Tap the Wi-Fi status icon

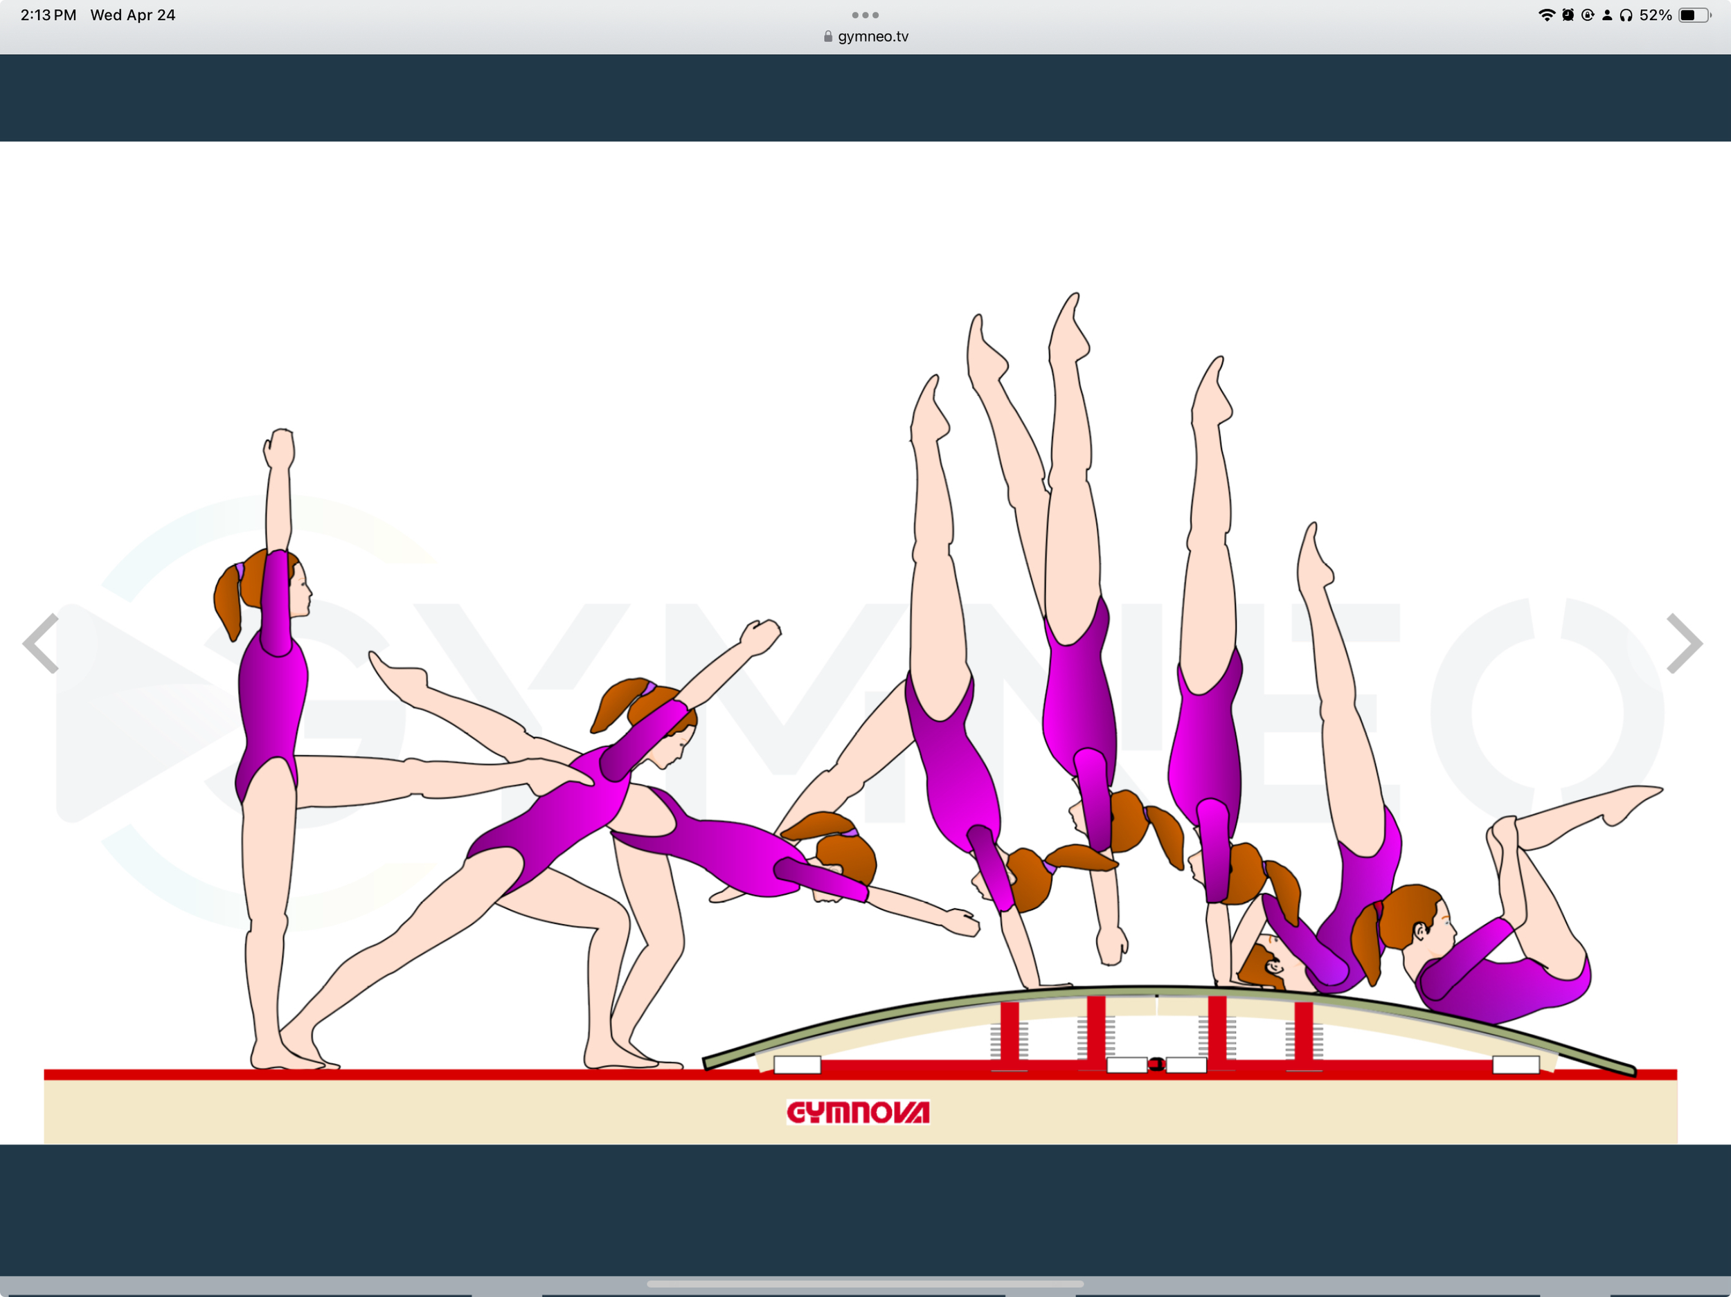tap(1547, 14)
